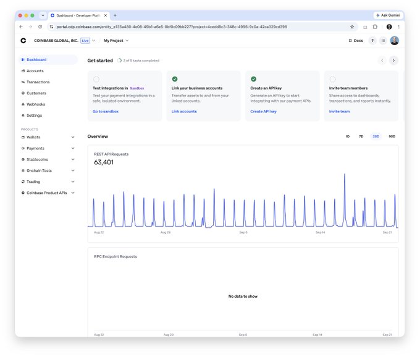Click the Coinbase logo icon
The width and height of the screenshot is (420, 357).
(23, 40)
